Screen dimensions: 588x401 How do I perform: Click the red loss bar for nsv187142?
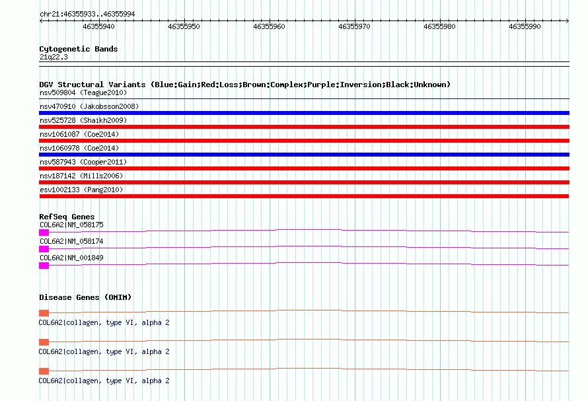304,182
